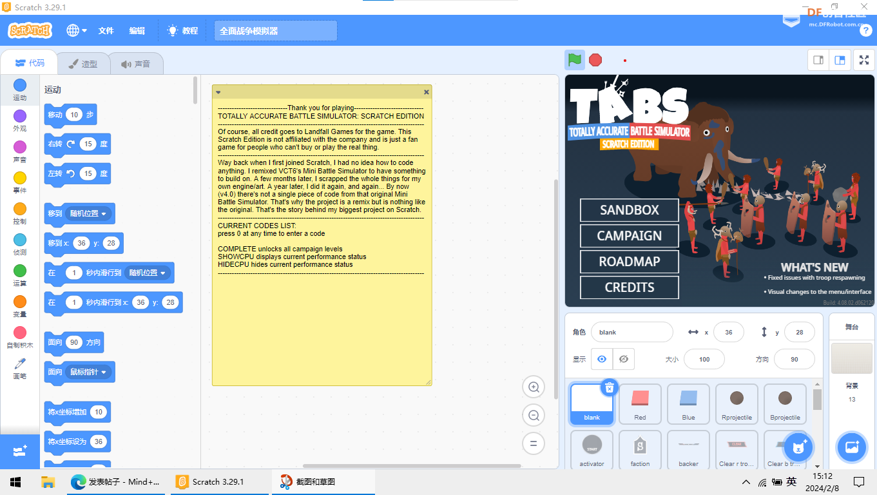
Task: Click the sprite 大小 size field
Action: (704, 359)
